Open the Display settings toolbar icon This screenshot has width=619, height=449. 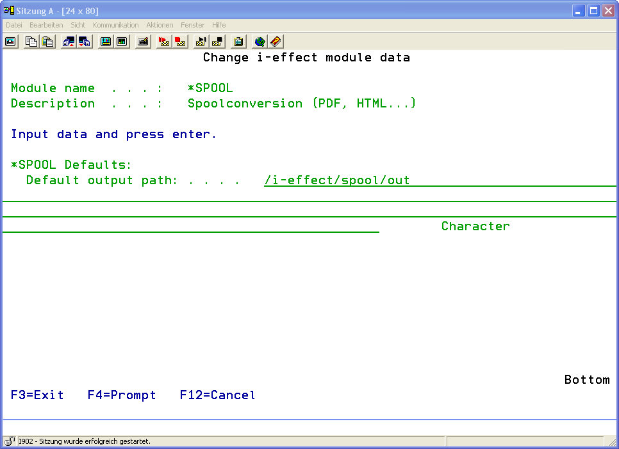tap(105, 42)
